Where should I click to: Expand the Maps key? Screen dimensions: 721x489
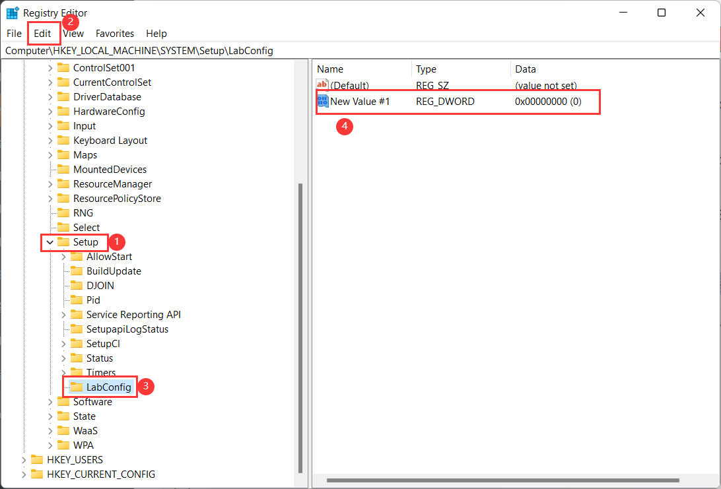[x=51, y=155]
